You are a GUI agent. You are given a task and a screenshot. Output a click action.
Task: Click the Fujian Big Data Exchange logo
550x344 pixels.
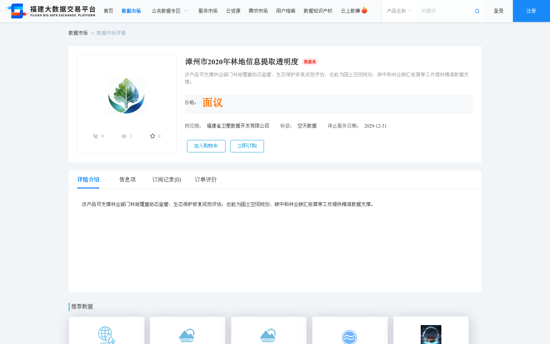click(51, 11)
